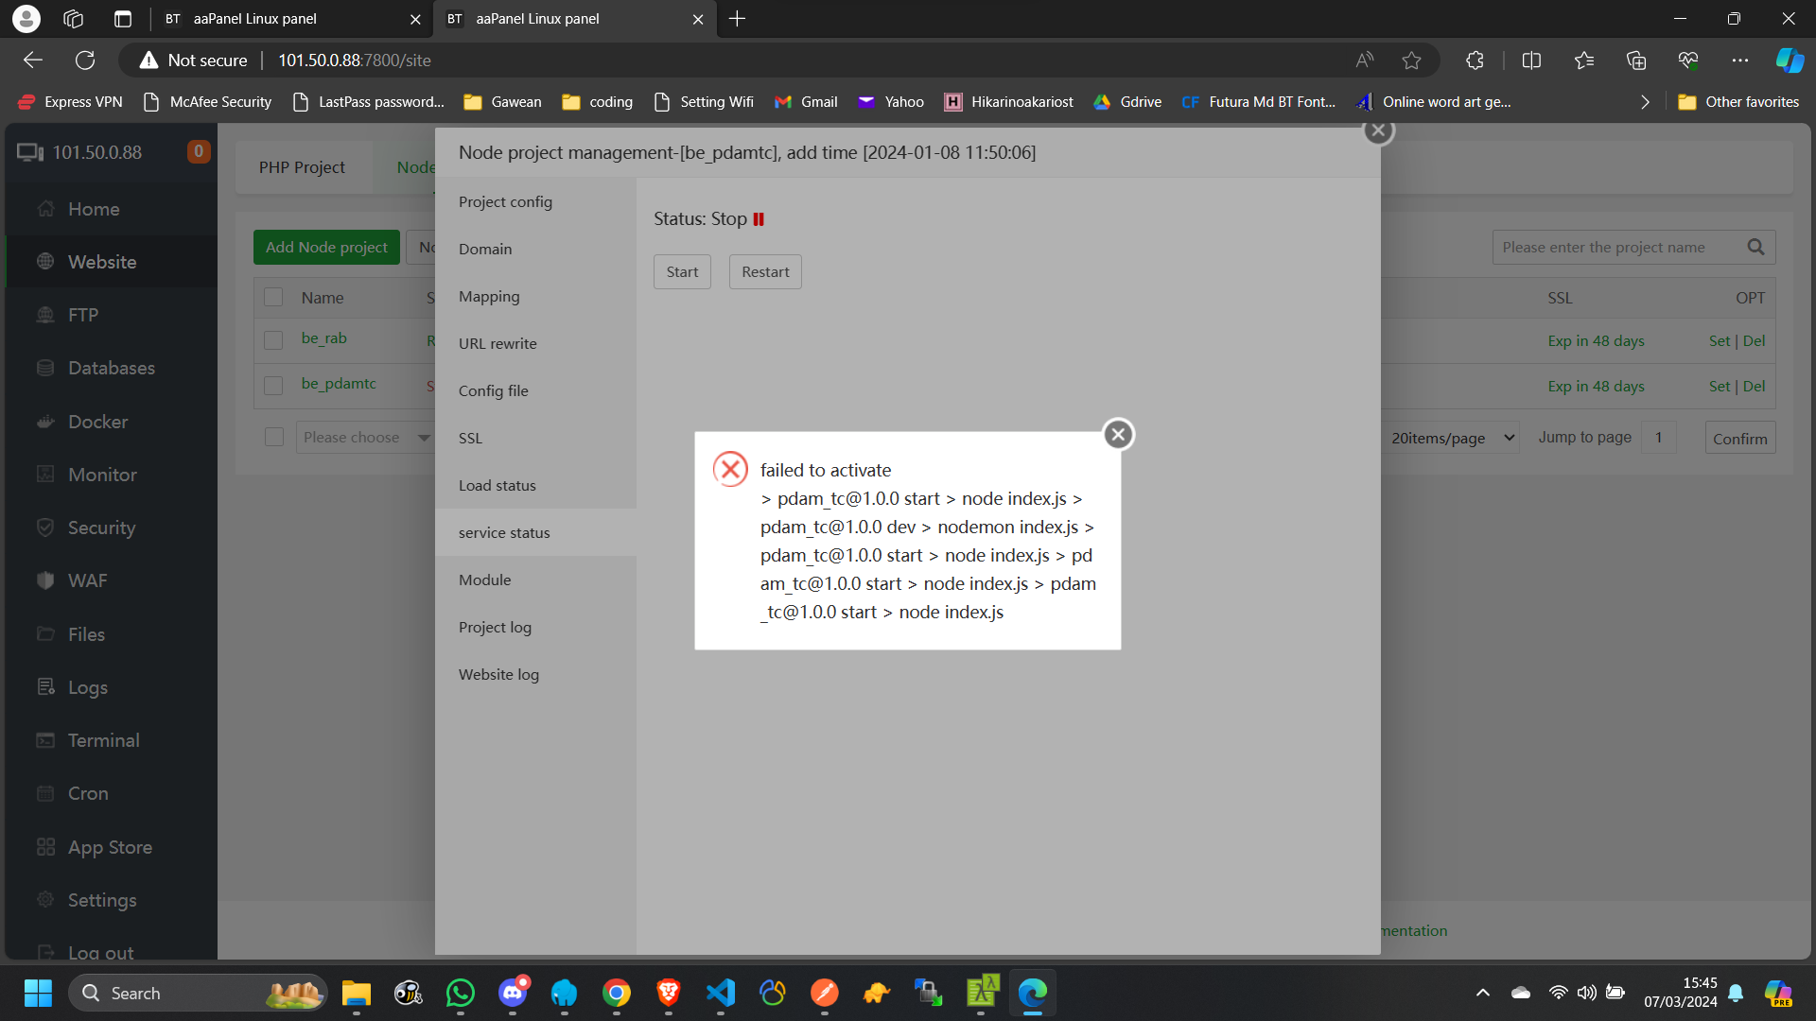Click the Start button to run the project
The width and height of the screenshot is (1816, 1021).
(x=681, y=271)
